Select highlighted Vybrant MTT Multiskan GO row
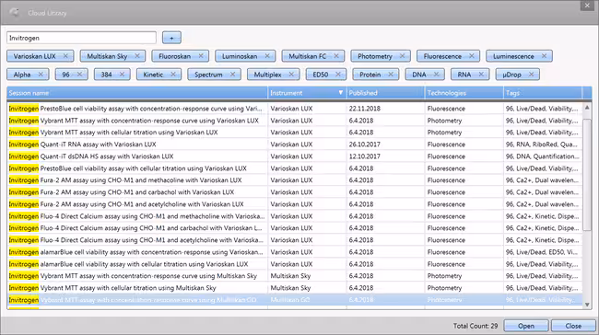599x335 pixels. [x=295, y=300]
